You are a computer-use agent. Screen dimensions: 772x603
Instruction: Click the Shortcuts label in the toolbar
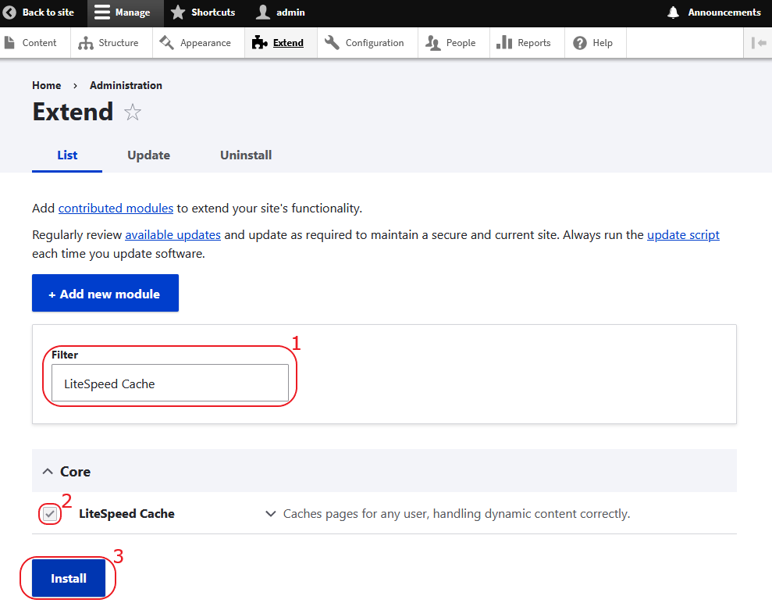click(x=213, y=12)
